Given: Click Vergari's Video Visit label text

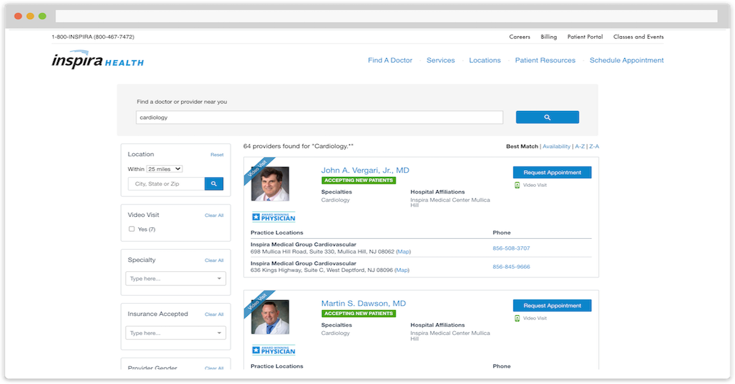Looking at the screenshot, I should point(535,185).
